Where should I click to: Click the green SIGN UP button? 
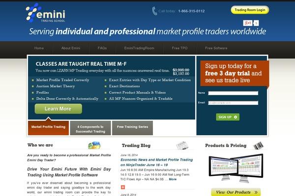point(228,117)
